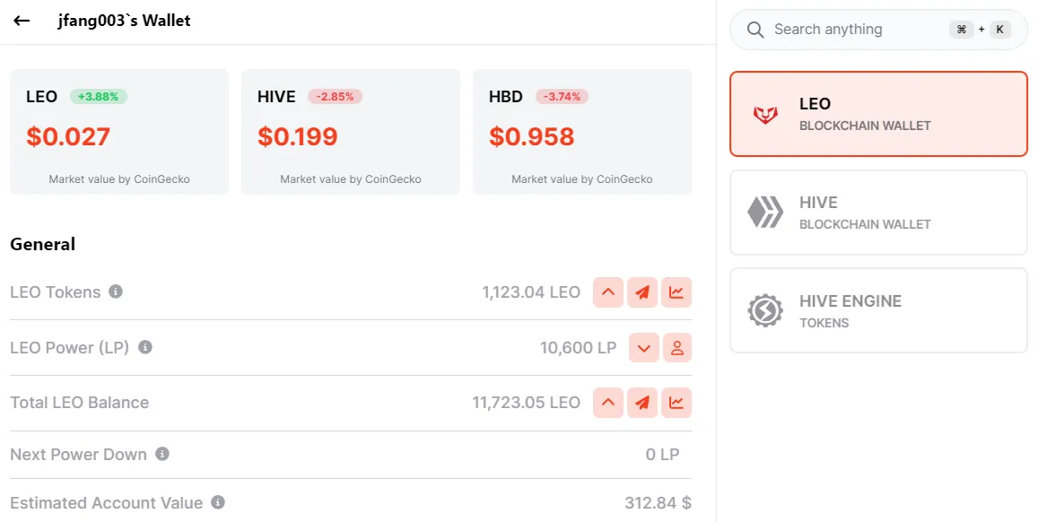
Task: Click the search magnifier icon
Action: click(x=755, y=30)
